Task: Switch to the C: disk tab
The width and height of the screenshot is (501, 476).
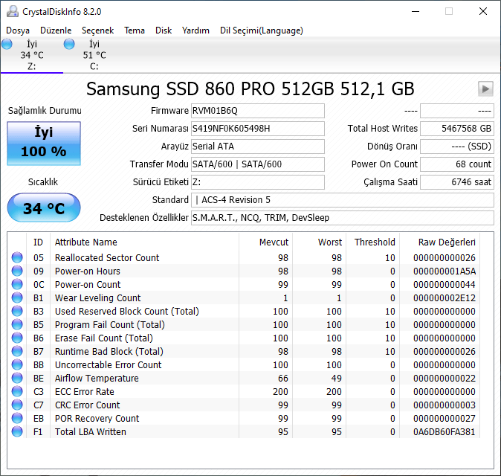Action: pos(94,56)
